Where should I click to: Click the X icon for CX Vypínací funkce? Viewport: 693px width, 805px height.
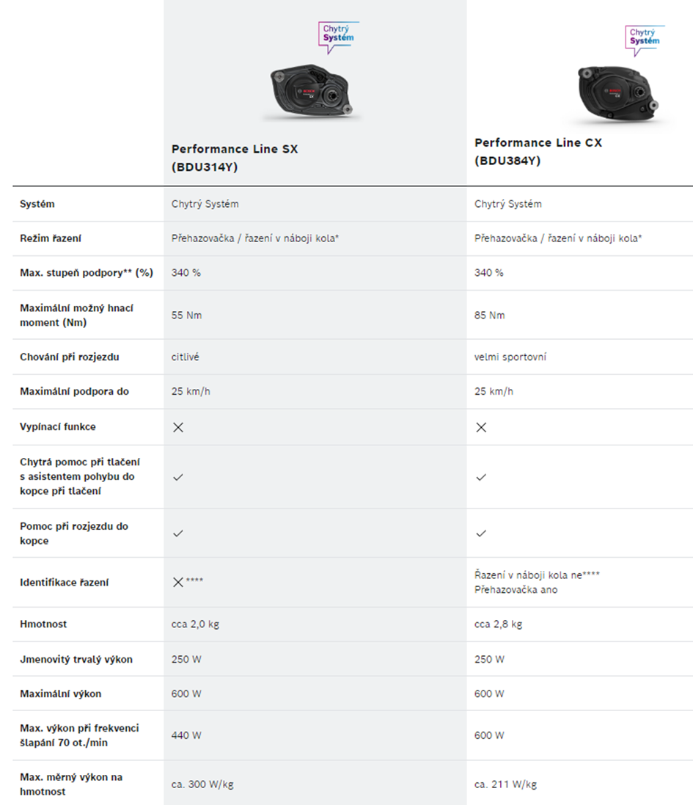tap(481, 427)
